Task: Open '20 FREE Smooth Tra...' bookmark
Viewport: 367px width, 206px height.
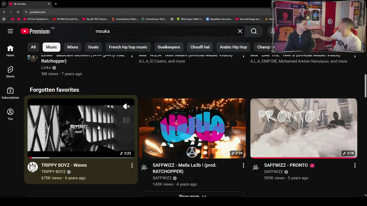Action: (x=66, y=19)
